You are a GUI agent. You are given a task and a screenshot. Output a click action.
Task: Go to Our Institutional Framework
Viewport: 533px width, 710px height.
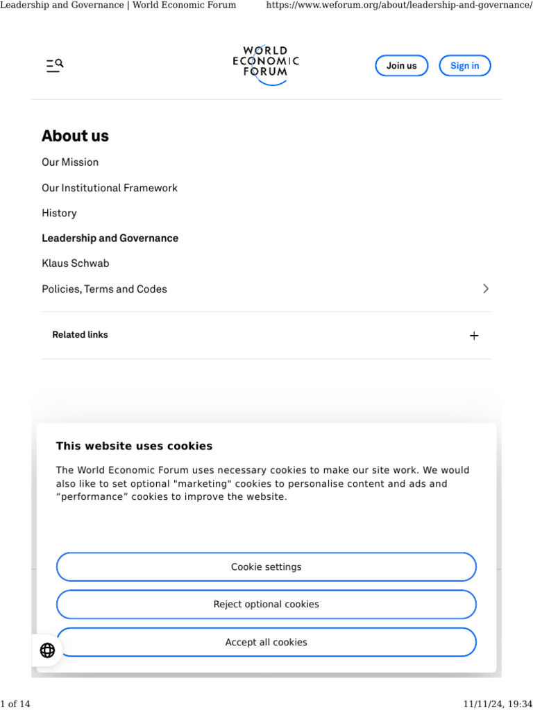(x=110, y=188)
